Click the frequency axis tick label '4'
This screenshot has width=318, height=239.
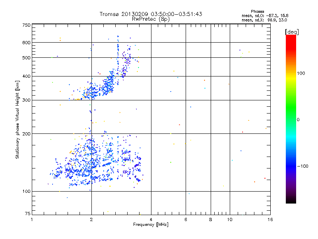tap(151, 219)
